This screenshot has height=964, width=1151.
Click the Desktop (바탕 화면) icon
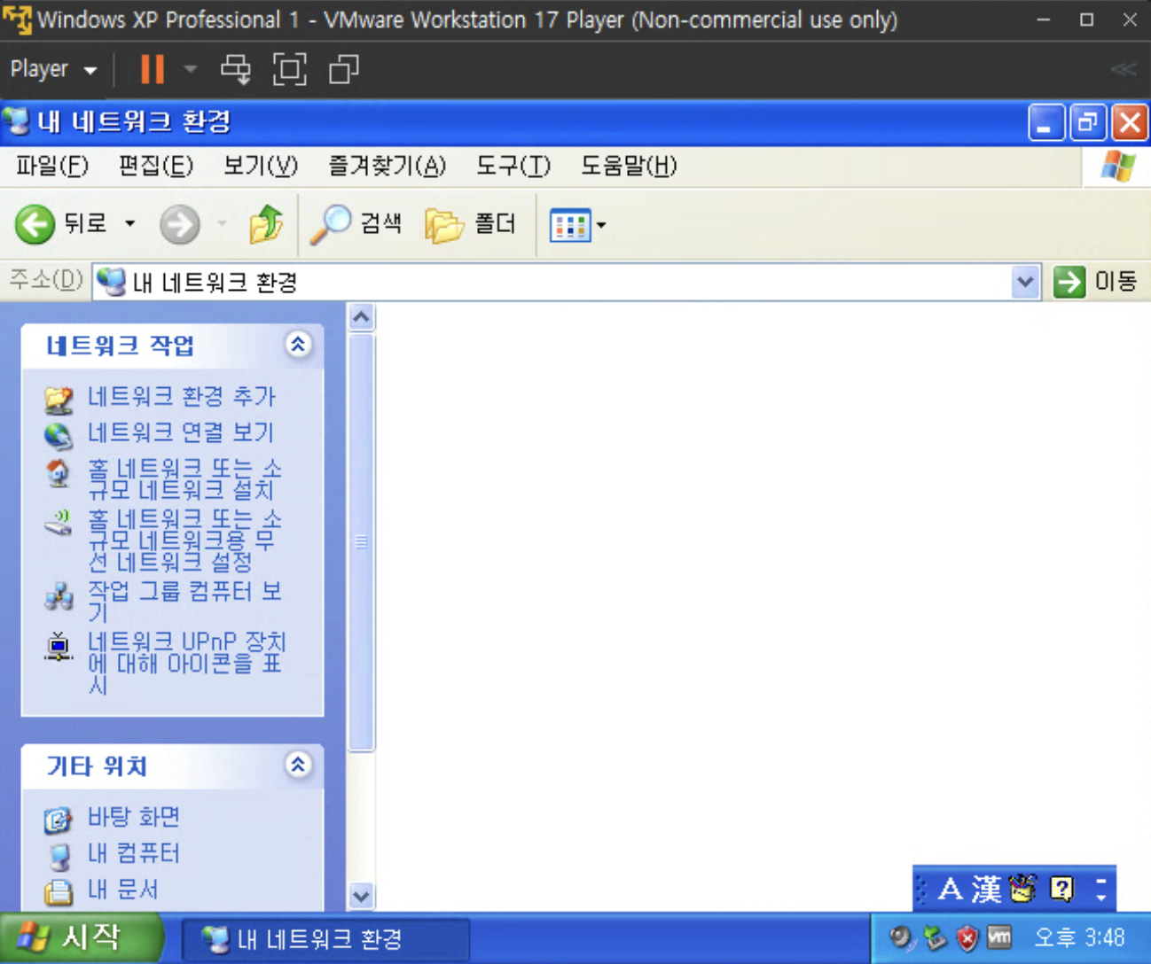[59, 820]
